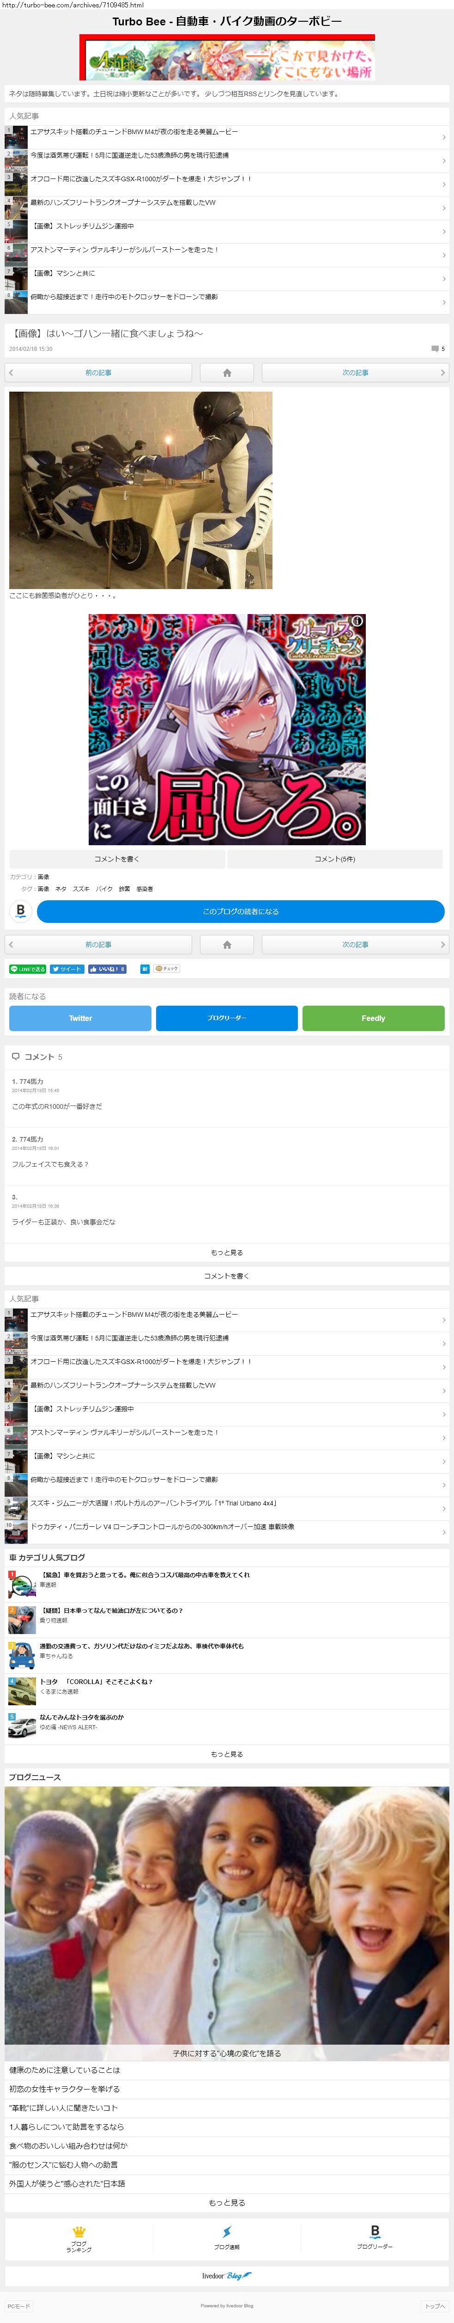
Task: Share the article with the LINE button
Action: (27, 969)
